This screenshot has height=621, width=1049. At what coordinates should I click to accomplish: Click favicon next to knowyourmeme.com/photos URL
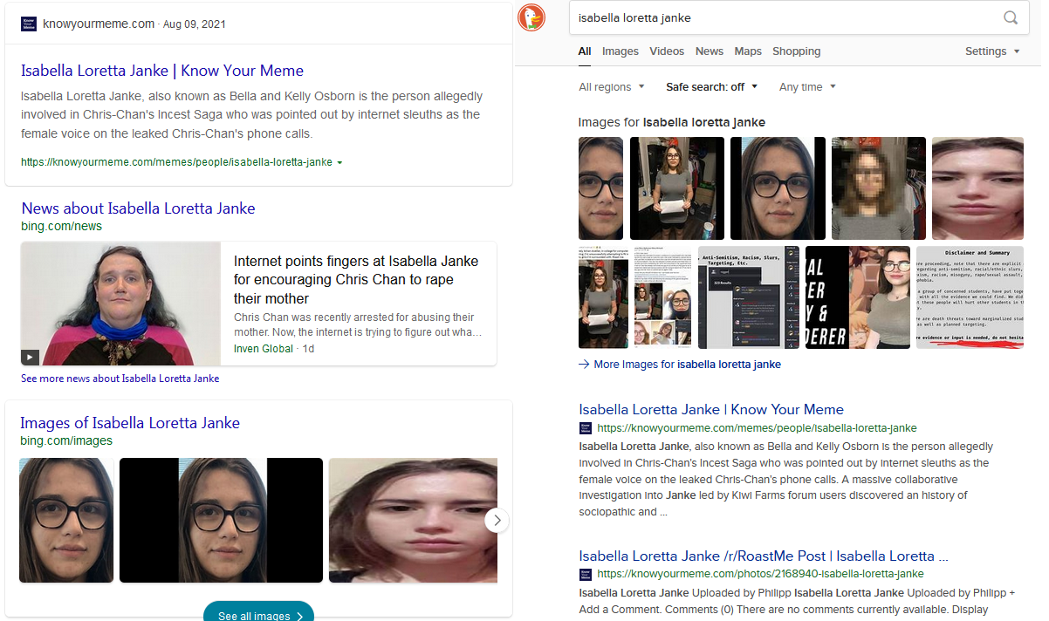click(586, 574)
